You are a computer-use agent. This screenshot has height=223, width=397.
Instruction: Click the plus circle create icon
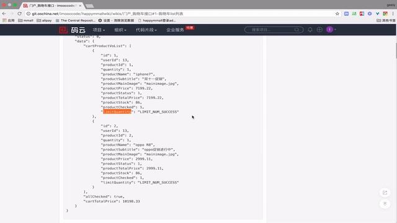click(319, 30)
